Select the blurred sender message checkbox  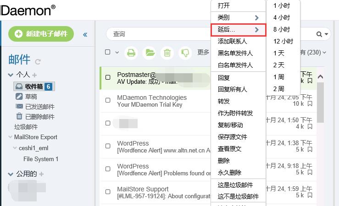[x=108, y=123]
